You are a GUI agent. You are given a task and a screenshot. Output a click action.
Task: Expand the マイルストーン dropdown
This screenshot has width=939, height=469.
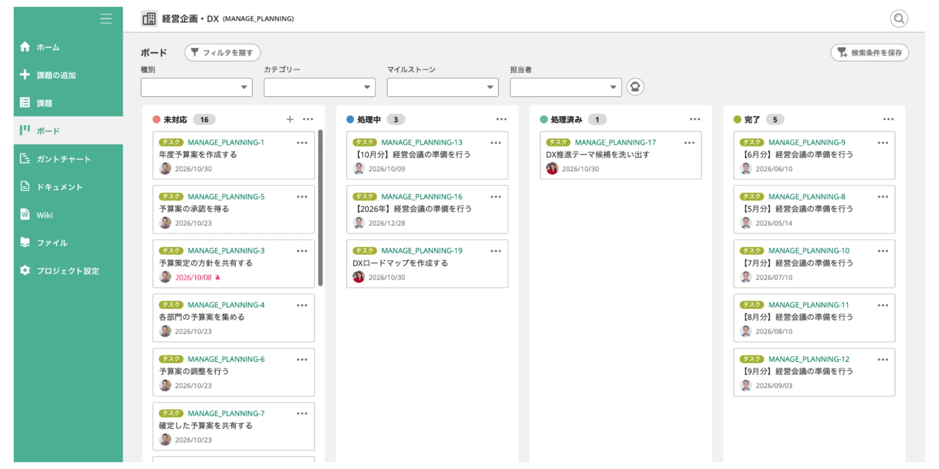[x=442, y=87]
